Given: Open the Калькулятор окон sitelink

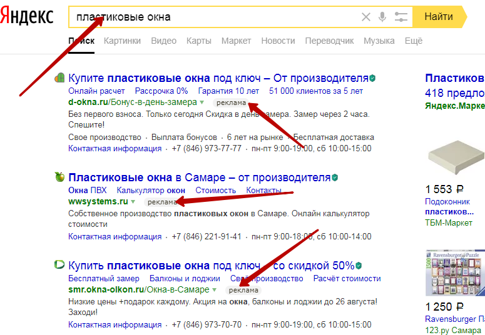Looking at the screenshot, I should (x=151, y=190).
